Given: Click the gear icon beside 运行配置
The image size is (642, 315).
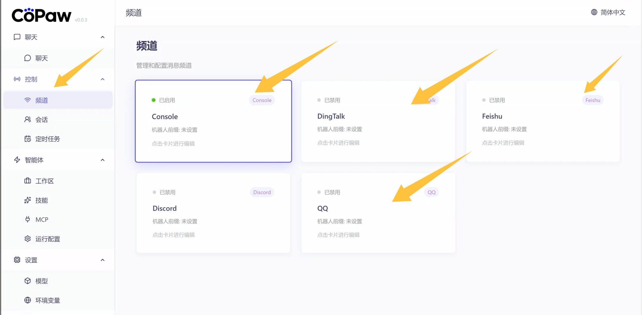Looking at the screenshot, I should tap(27, 239).
